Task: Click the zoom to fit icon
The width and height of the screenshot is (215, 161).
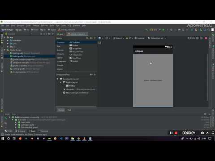Action: [201, 38]
